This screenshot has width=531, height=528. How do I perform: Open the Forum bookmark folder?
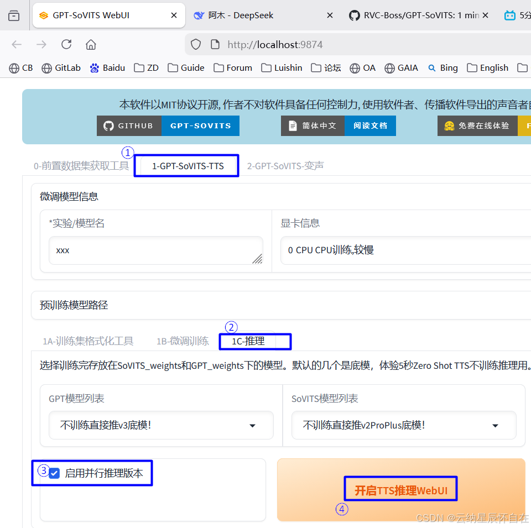pos(233,68)
